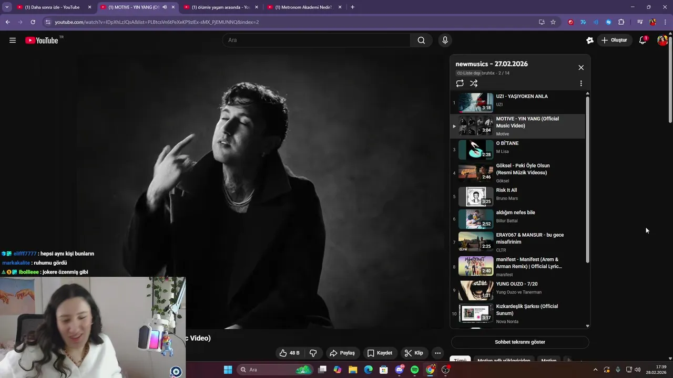The height and width of the screenshot is (378, 673).
Task: Bookmark this page with star icon
Action: coord(553,22)
